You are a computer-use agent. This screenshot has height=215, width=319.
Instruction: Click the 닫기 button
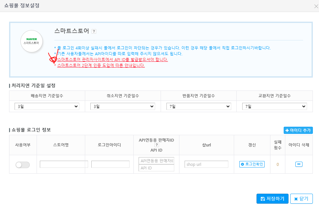tap(301, 199)
